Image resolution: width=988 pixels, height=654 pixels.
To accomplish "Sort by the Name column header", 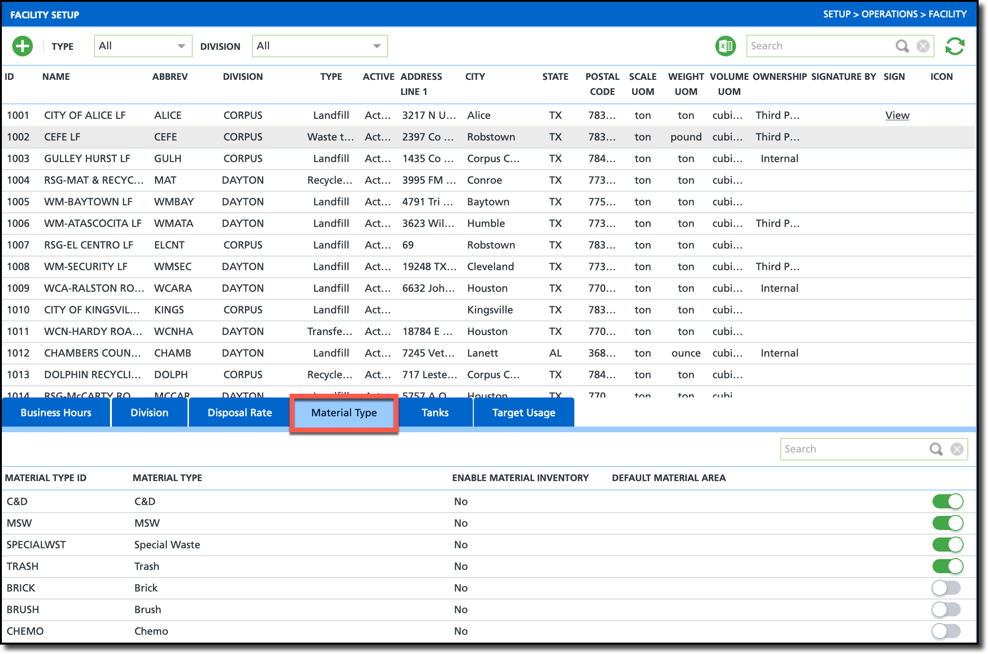I will coord(56,77).
